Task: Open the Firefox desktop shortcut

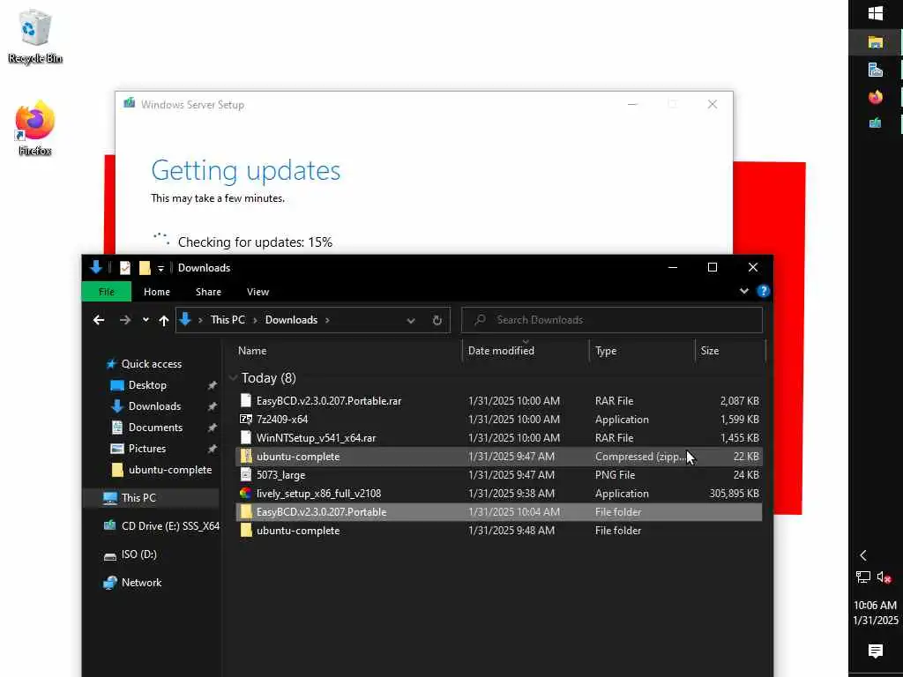Action: click(34, 128)
